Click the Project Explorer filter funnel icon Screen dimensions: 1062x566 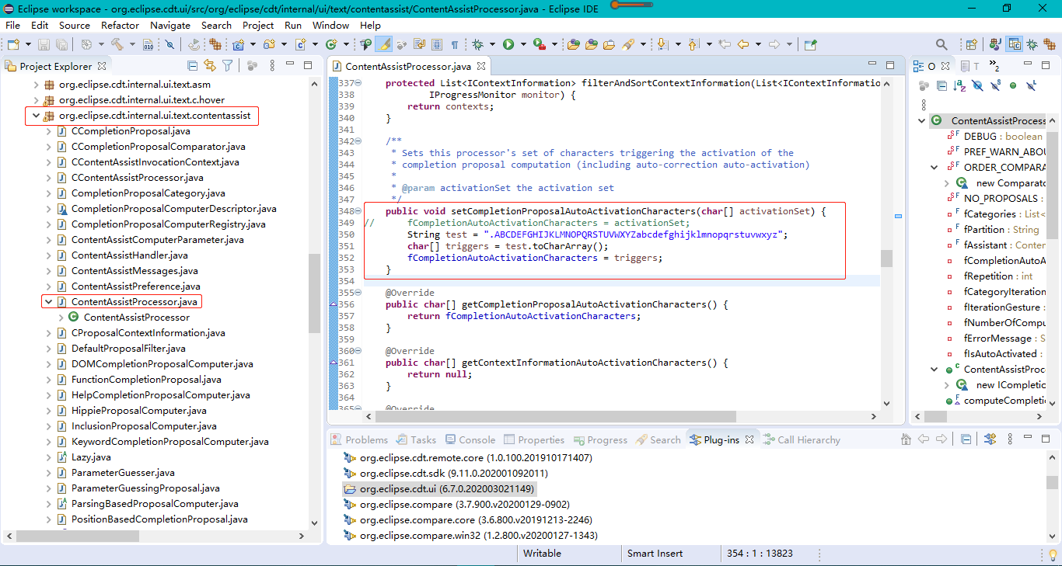coord(227,66)
